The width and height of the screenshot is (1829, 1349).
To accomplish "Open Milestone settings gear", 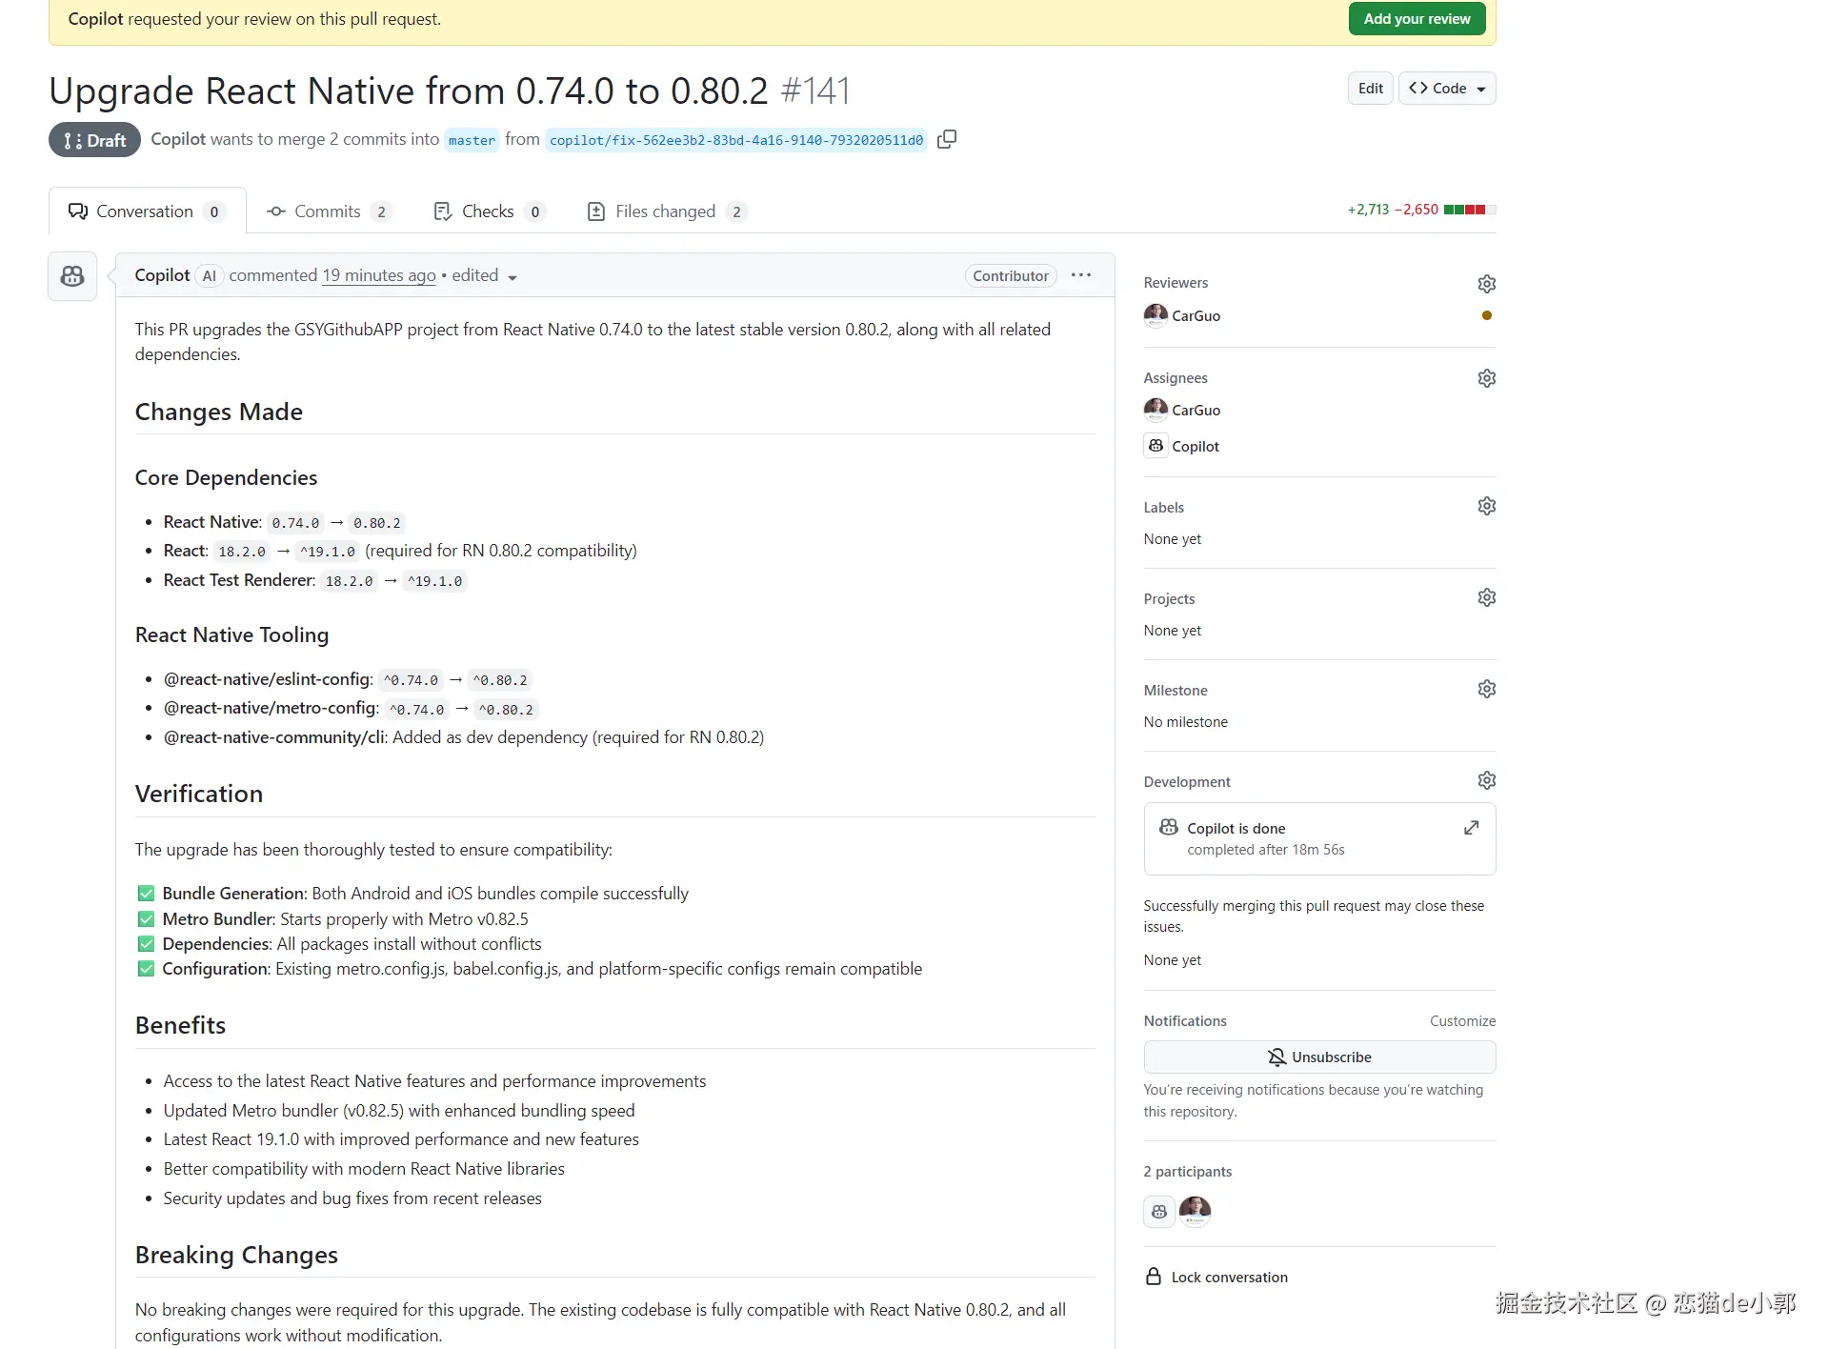I will [1486, 689].
